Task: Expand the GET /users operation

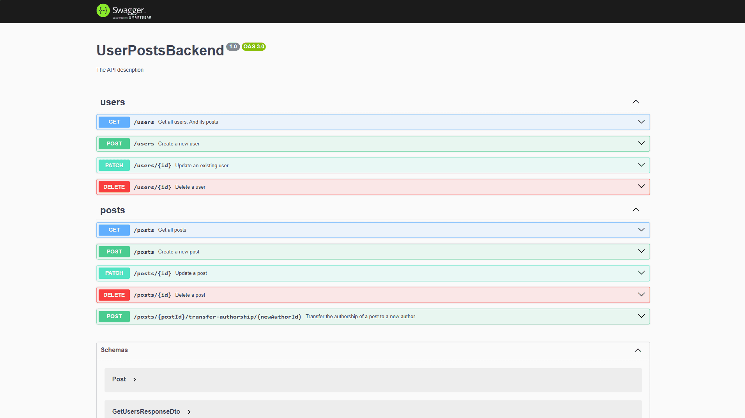Action: coord(641,122)
